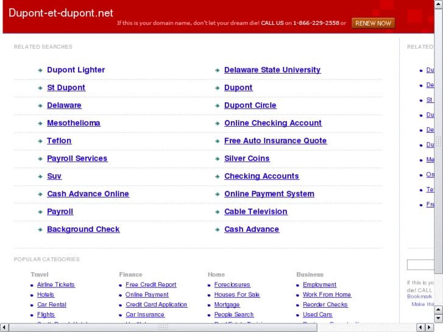Open the People Search link
This screenshot has height=332, width=443.
click(x=234, y=314)
